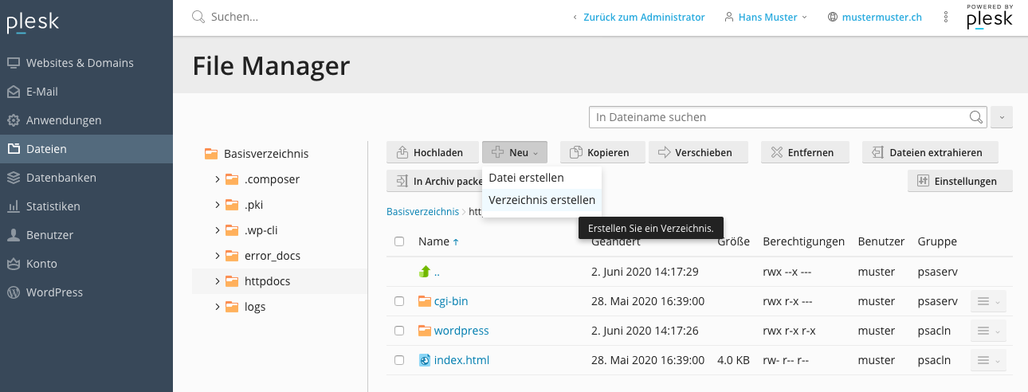The image size is (1028, 392).
Task: Toggle the select-all checkbox in header
Action: pyautogui.click(x=399, y=241)
